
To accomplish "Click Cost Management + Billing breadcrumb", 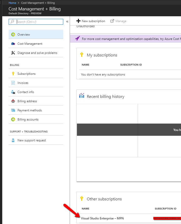I will pos(38,3).
